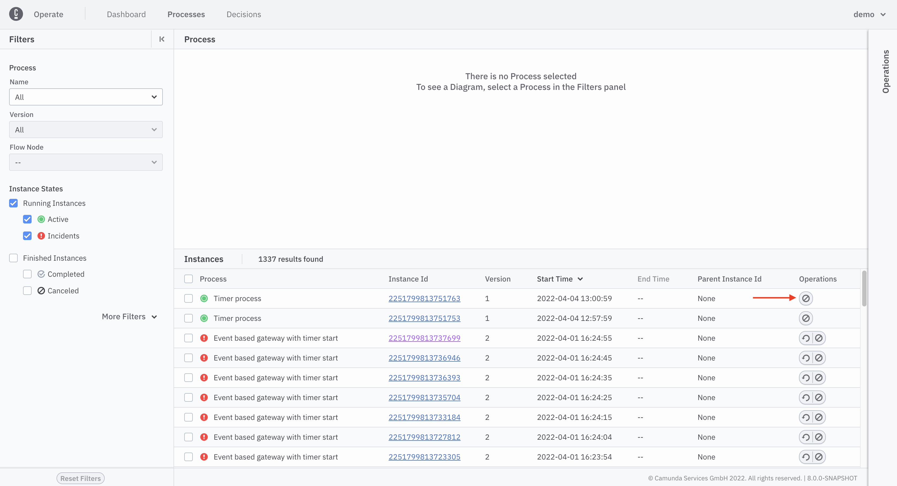897x486 pixels.
Task: Expand the Operations side panel
Action: click(x=887, y=71)
